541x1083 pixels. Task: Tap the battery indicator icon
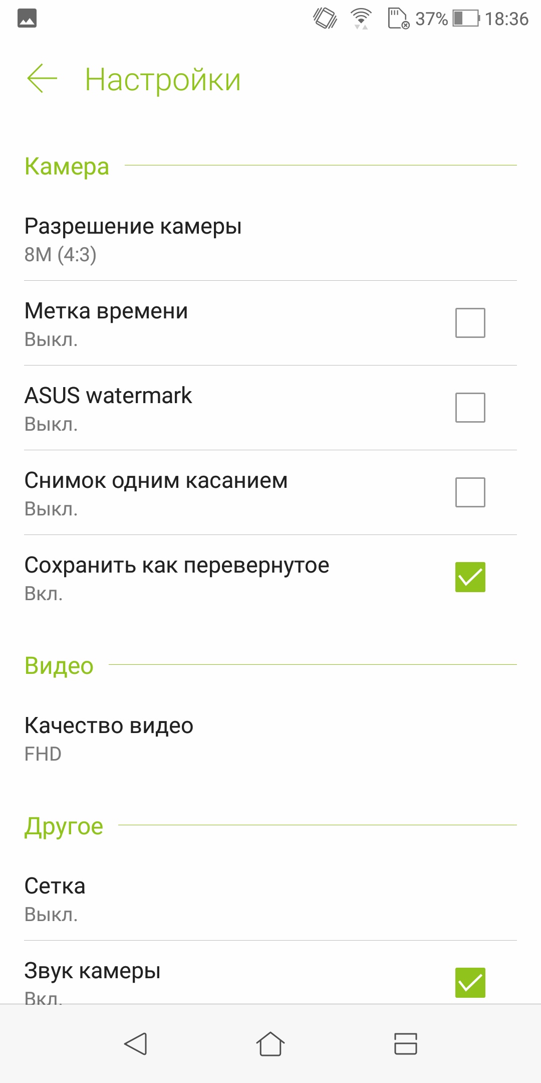coord(466,19)
